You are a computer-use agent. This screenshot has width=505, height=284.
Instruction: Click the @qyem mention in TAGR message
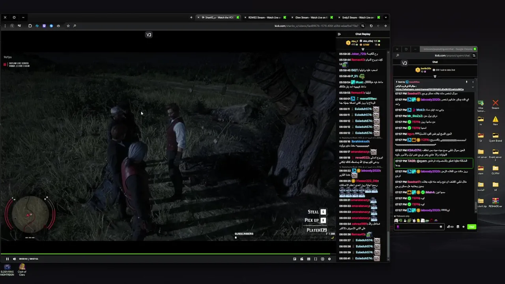pyautogui.click(x=422, y=161)
